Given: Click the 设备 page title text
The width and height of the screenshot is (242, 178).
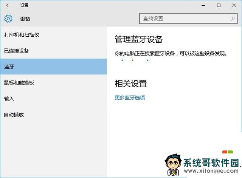Looking at the screenshot, I should (25, 19).
